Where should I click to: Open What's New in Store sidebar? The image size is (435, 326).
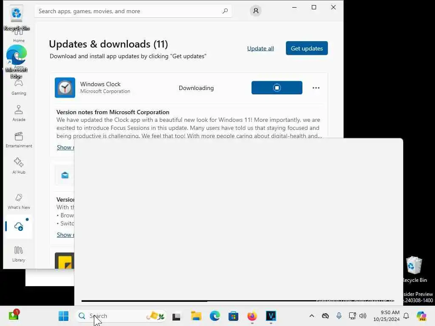tap(19, 202)
